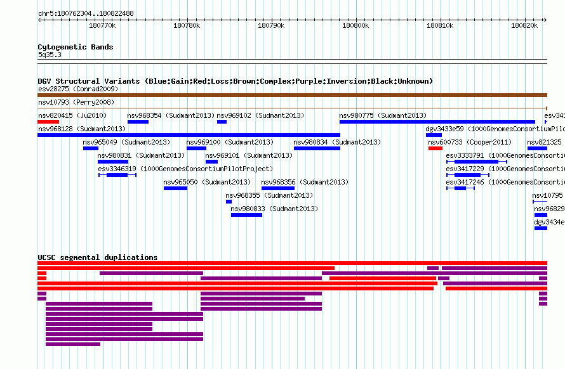The image size is (565, 369).
Task: Click the blue bar under nsv968356
Action: coord(278,188)
